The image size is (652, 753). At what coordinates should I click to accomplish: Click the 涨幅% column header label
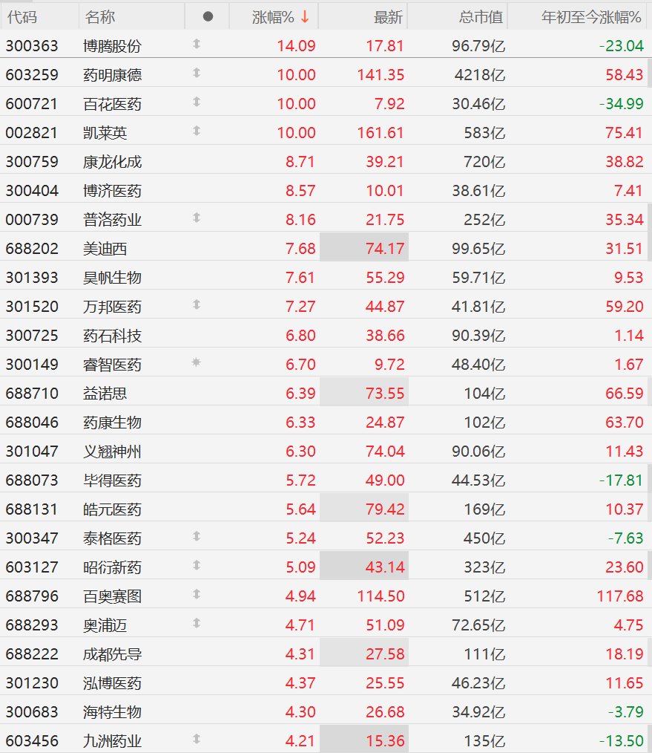coord(273,17)
